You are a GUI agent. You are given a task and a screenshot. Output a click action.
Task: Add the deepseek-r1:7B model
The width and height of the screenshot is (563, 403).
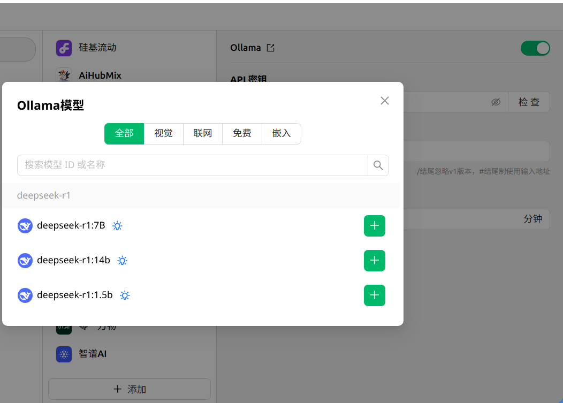375,226
